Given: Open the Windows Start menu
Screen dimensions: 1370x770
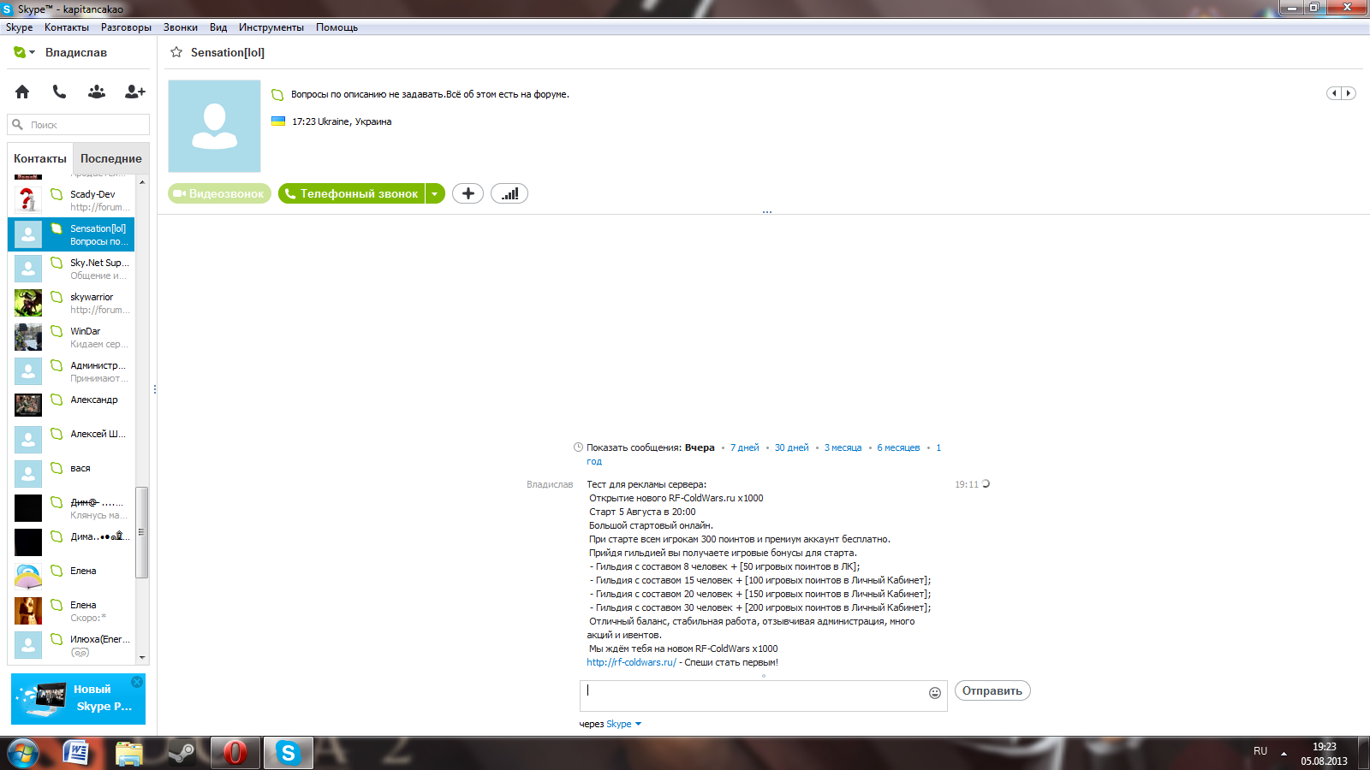Looking at the screenshot, I should point(23,753).
